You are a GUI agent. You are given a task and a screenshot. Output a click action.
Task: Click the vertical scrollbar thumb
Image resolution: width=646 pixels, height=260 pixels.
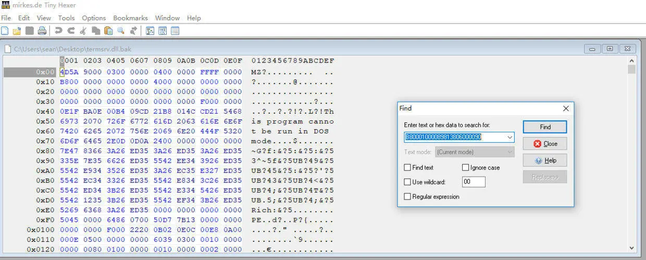tap(631, 69)
